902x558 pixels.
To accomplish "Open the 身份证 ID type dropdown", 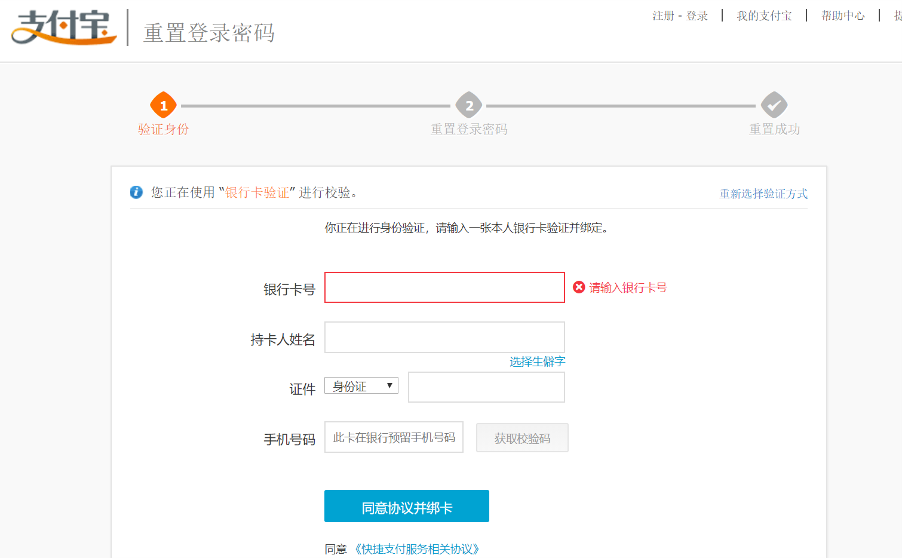I will (361, 386).
